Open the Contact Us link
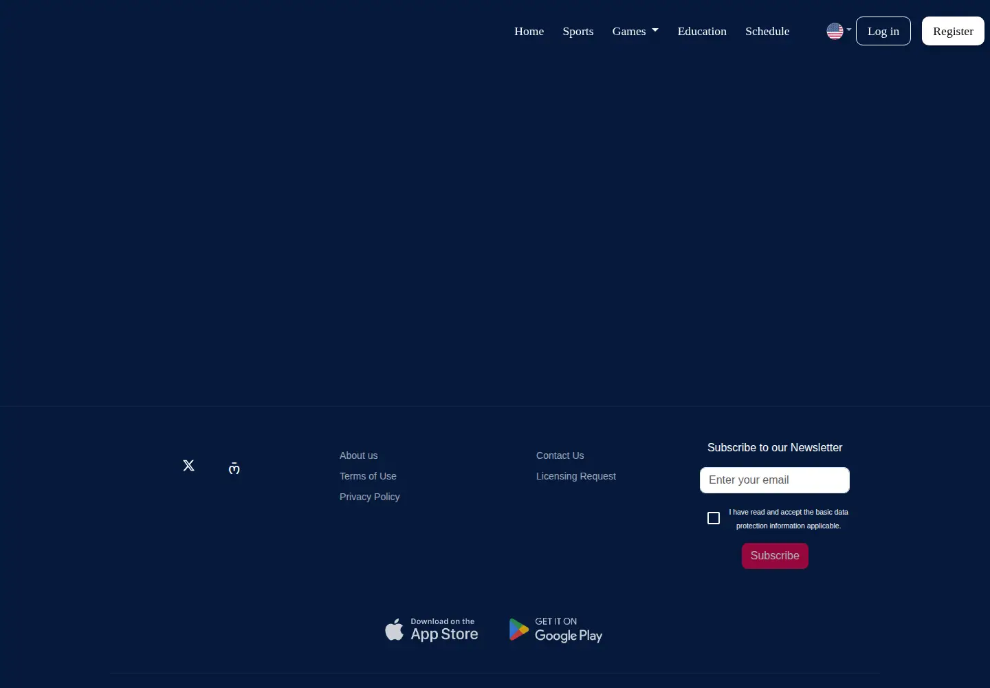990x688 pixels. 560,455
